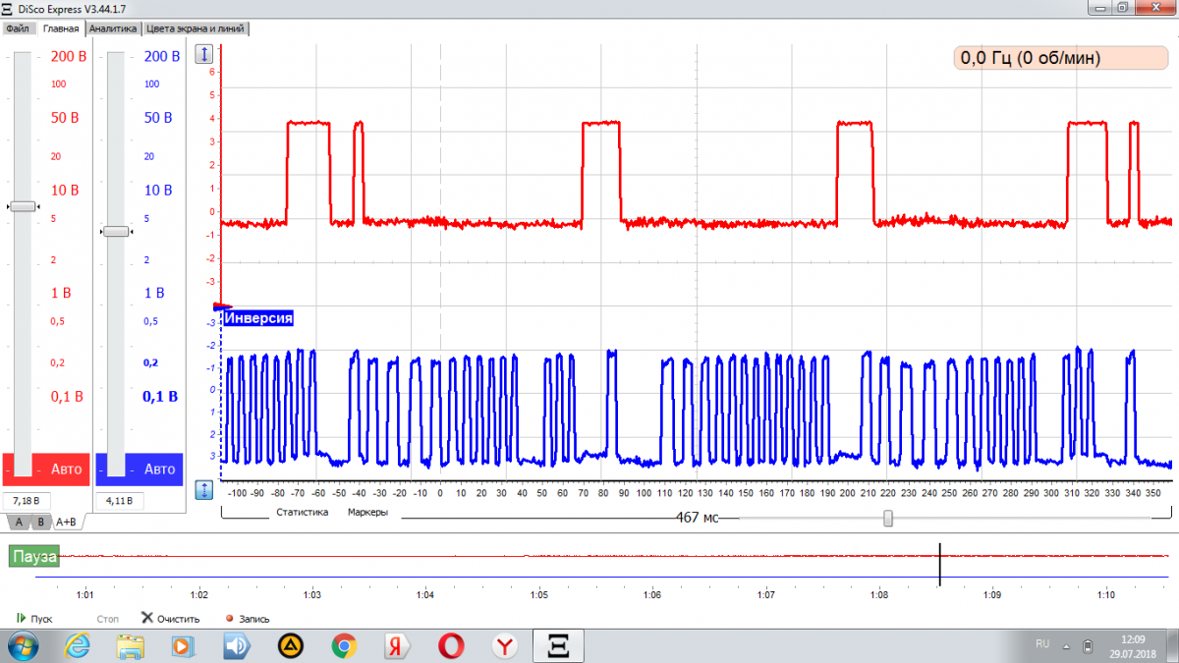Expand the Маркеры panel
Screen dimensions: 1179x663
tap(367, 512)
